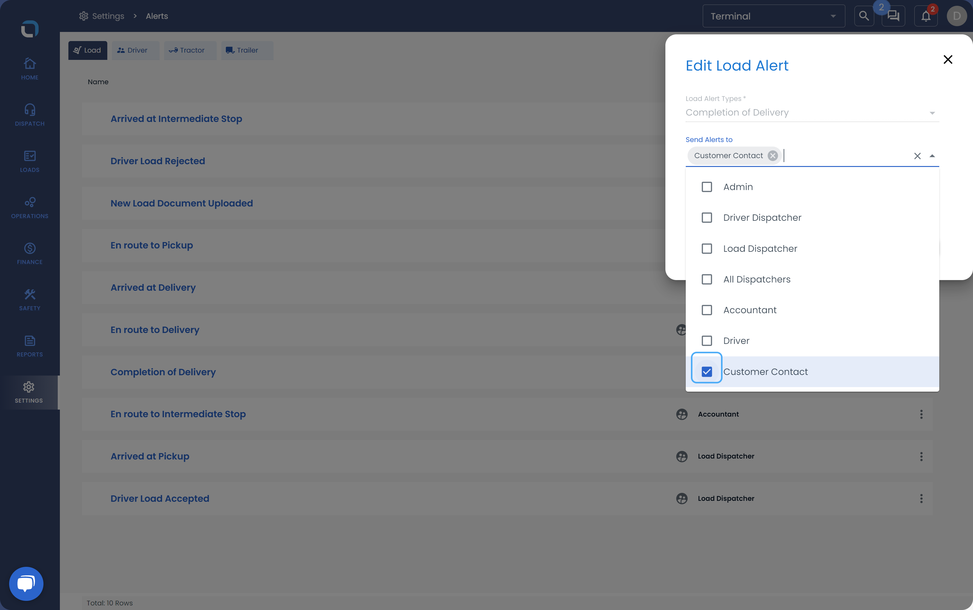
Task: Open the user avatar D menu
Action: click(957, 16)
